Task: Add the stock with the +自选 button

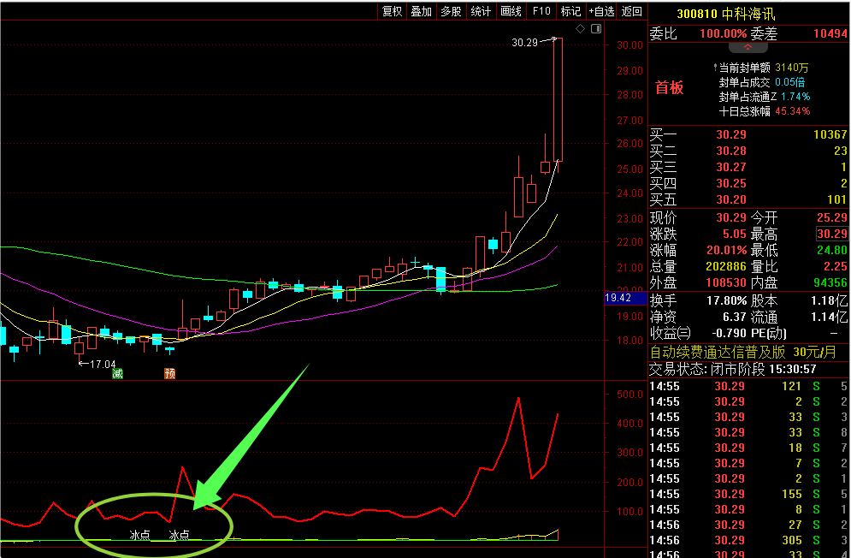Action: (x=601, y=11)
